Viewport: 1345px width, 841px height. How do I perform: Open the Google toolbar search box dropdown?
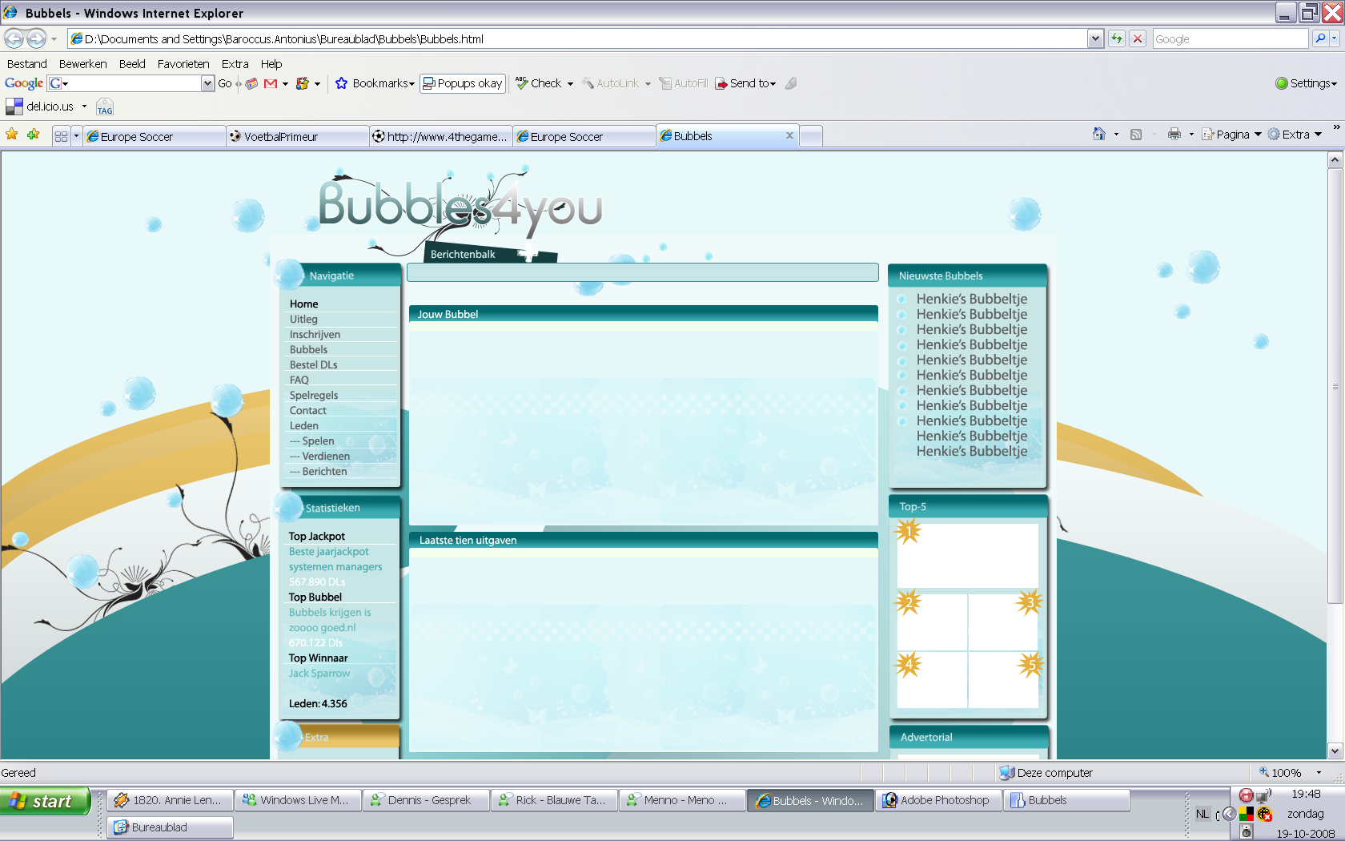click(207, 83)
